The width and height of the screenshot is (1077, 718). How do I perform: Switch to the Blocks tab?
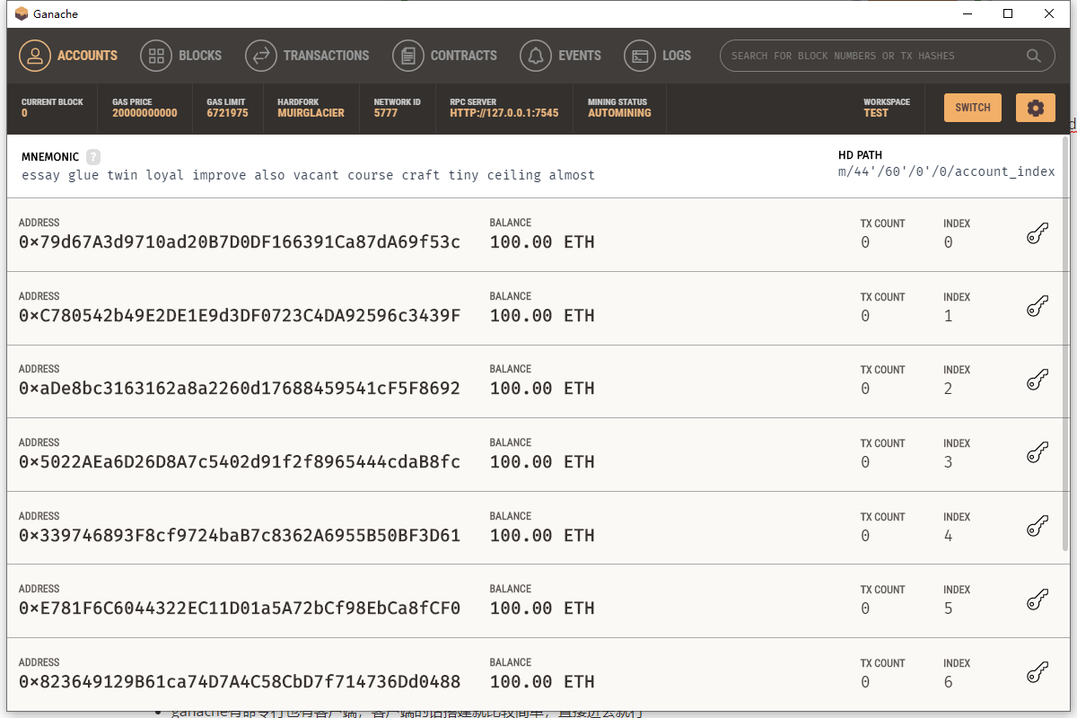[x=181, y=56]
